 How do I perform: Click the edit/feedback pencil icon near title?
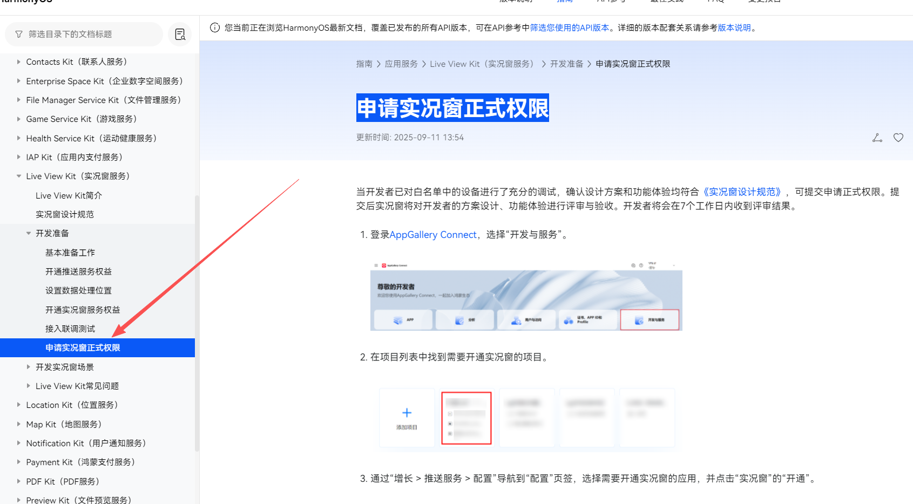877,138
